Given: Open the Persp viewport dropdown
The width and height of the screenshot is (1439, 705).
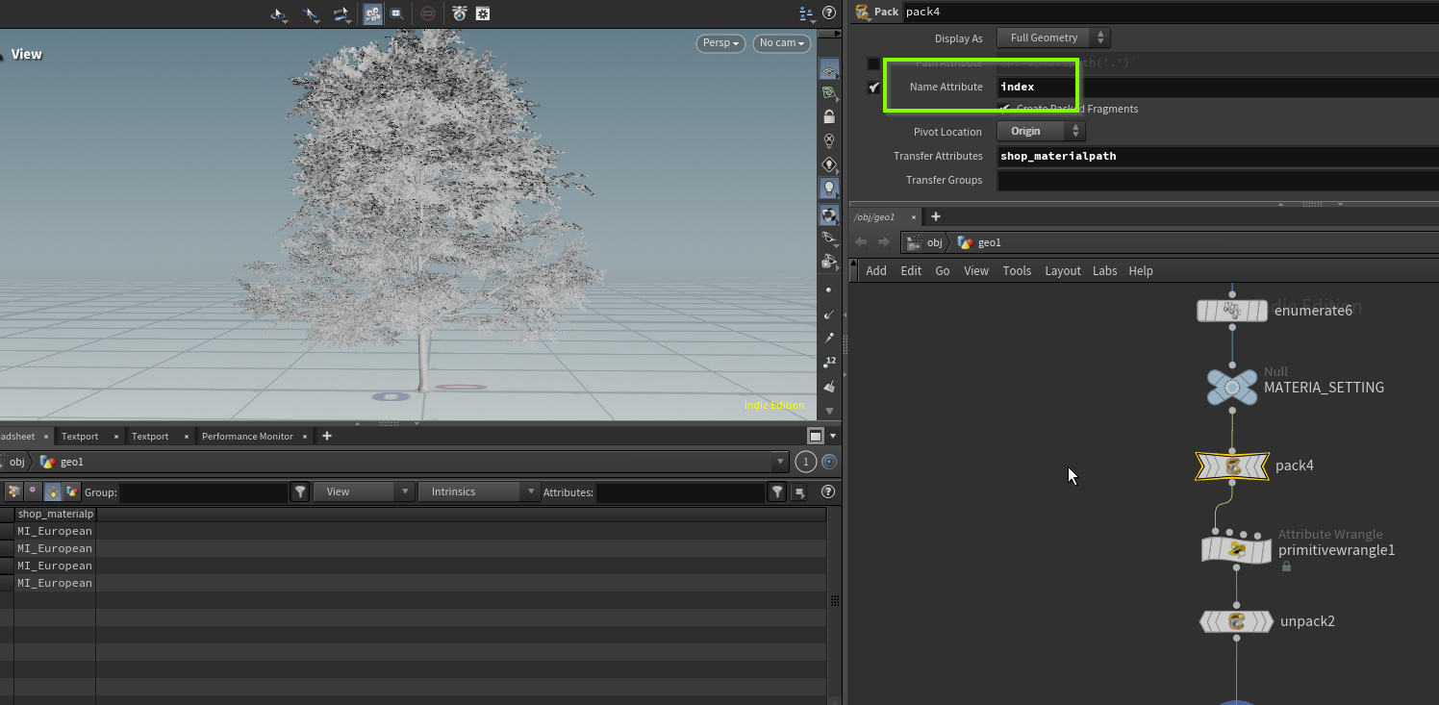Looking at the screenshot, I should click(x=720, y=43).
